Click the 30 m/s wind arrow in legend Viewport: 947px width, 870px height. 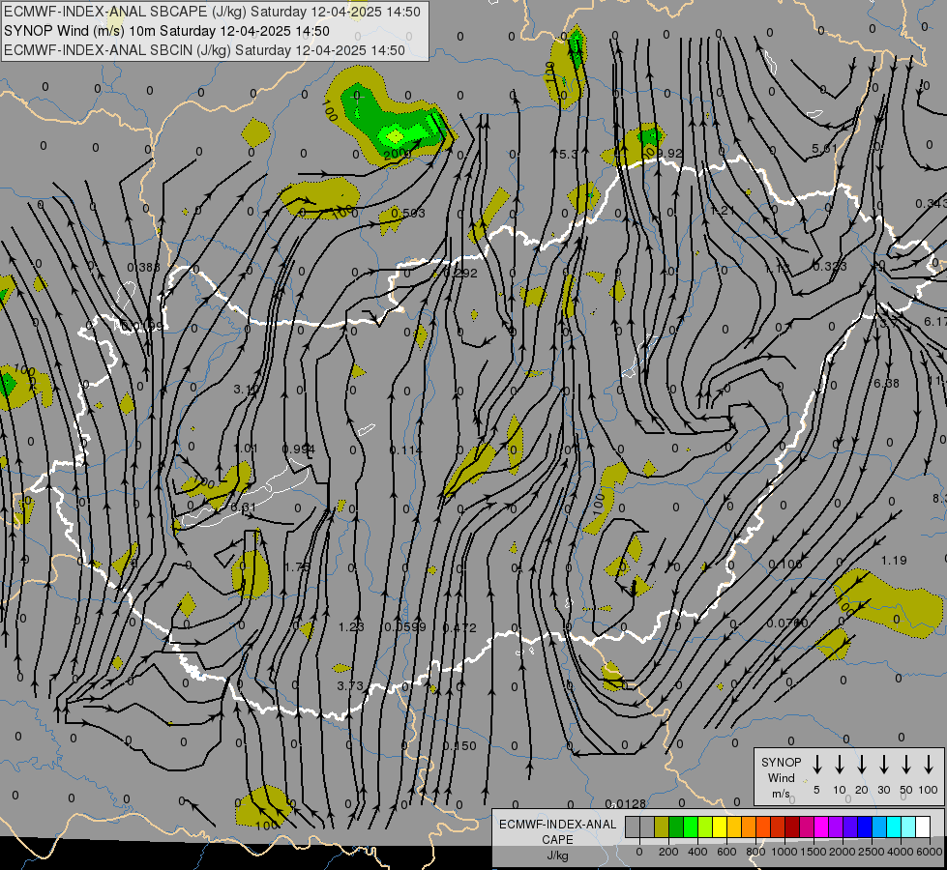click(883, 765)
